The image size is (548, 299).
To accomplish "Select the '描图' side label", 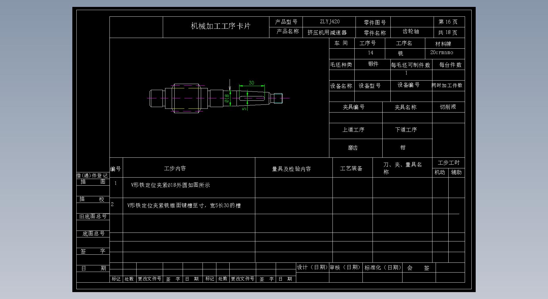I will tap(93, 182).
